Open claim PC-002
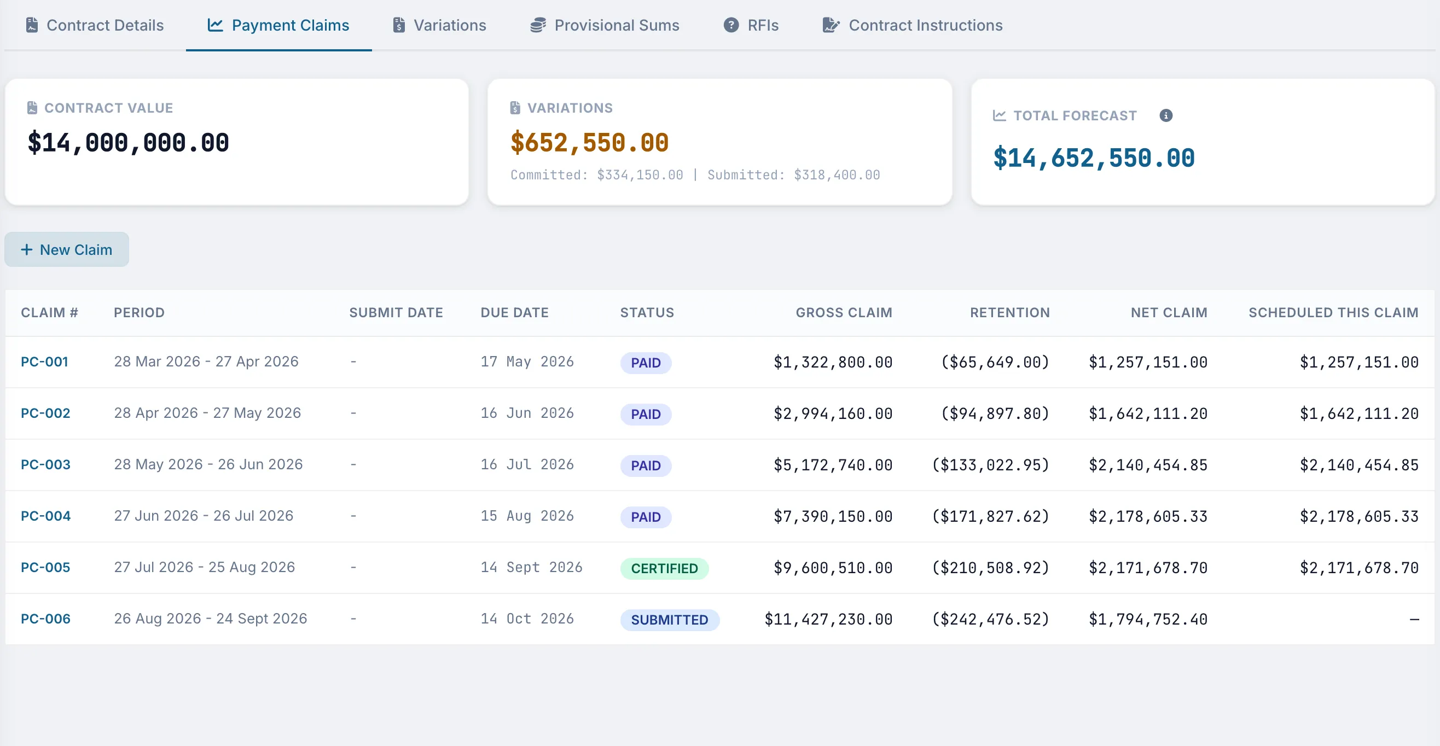1440x746 pixels. (x=45, y=413)
